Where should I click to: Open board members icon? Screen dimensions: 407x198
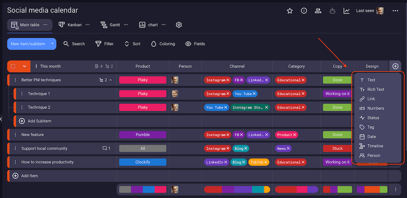318,11
